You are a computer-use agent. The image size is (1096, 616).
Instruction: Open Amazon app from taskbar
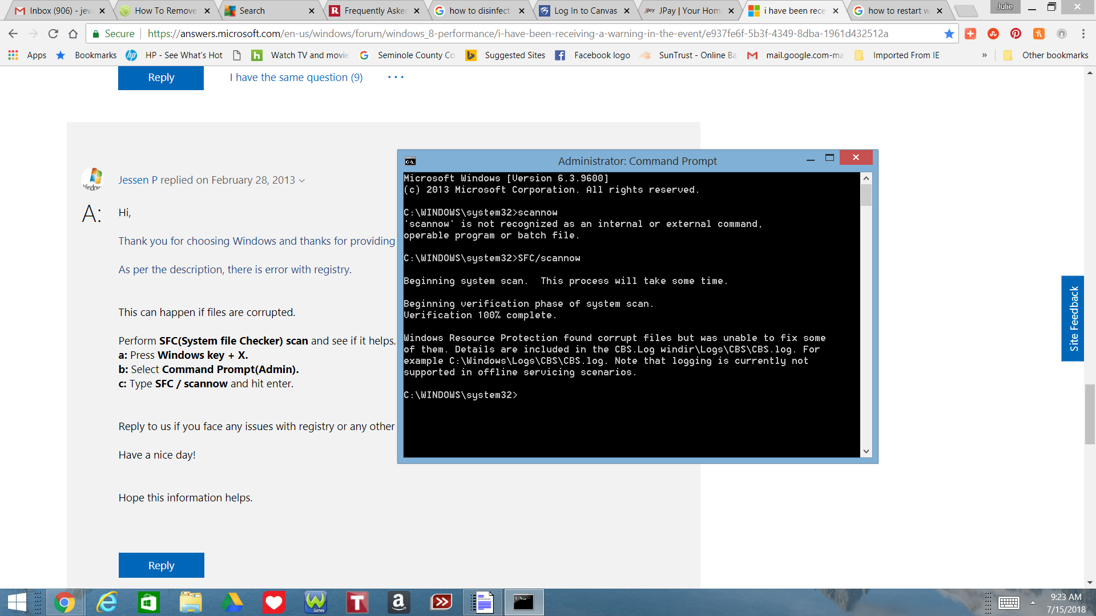click(398, 602)
